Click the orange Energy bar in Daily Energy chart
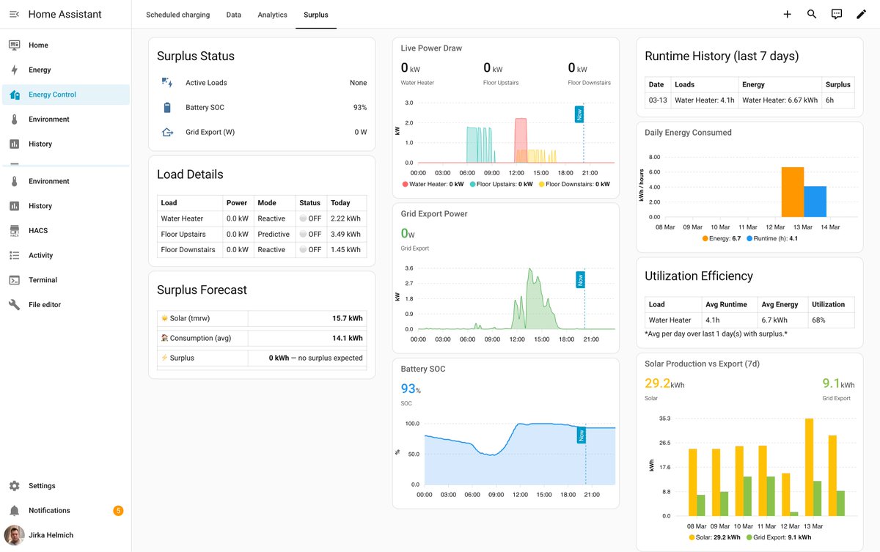Screen dimensions: 880x552 (x=793, y=192)
